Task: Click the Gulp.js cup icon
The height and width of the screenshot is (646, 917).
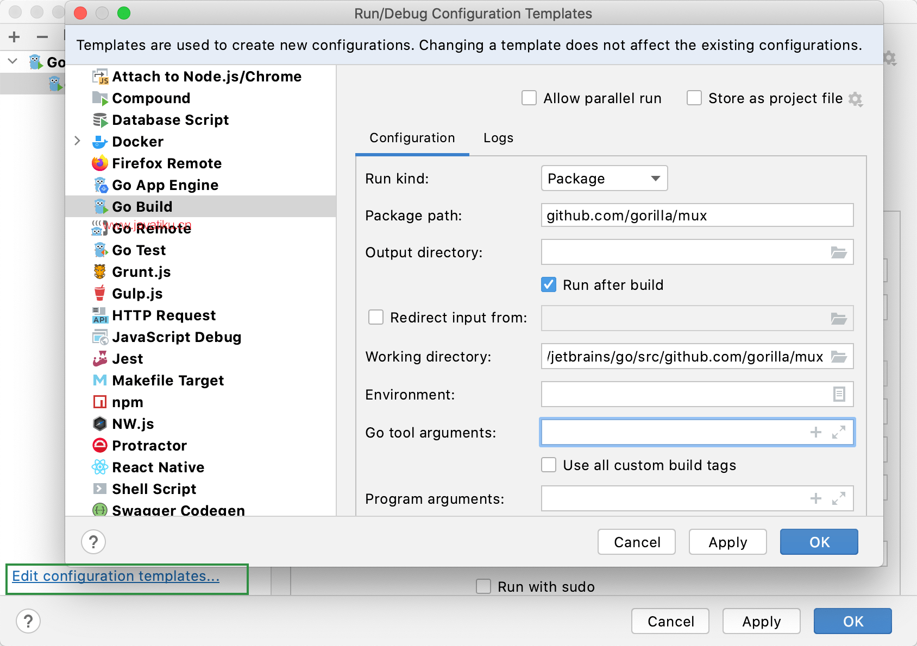Action: click(x=101, y=294)
